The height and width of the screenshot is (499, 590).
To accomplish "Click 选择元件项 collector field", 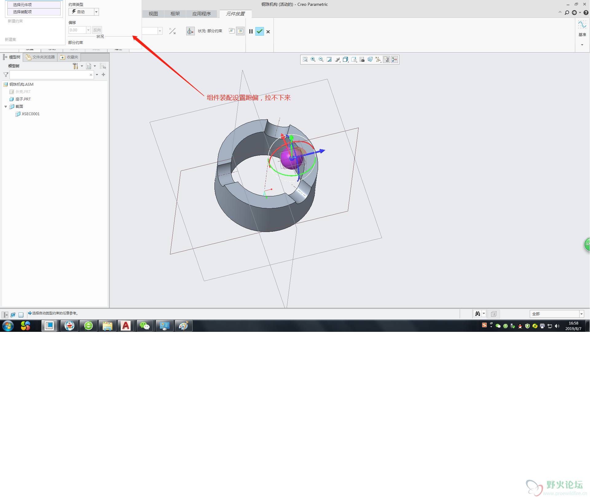I will pyautogui.click(x=34, y=5).
